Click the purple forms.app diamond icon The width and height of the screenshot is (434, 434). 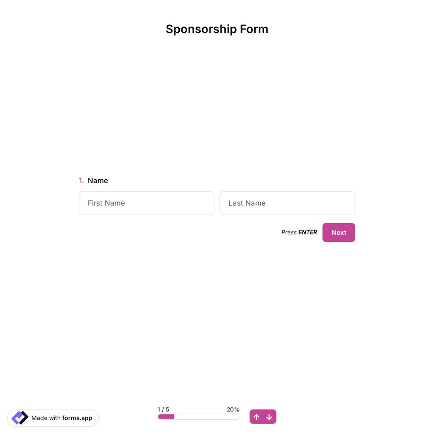point(19,418)
